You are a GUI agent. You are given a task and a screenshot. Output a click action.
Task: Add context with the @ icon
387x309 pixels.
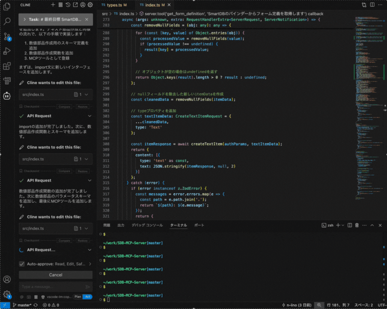pyautogui.click(x=22, y=297)
